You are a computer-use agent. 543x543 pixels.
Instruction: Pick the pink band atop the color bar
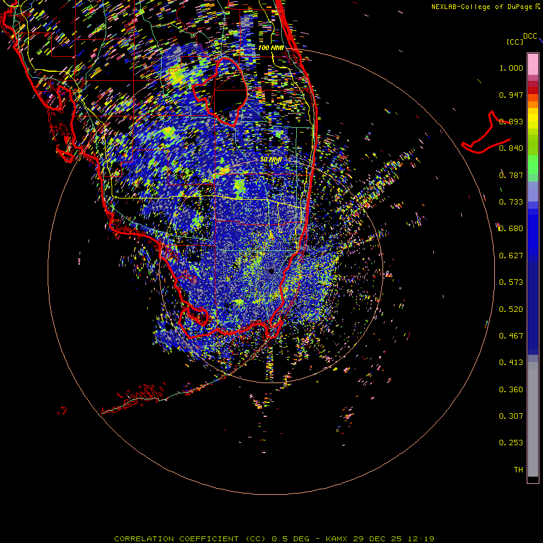click(533, 64)
